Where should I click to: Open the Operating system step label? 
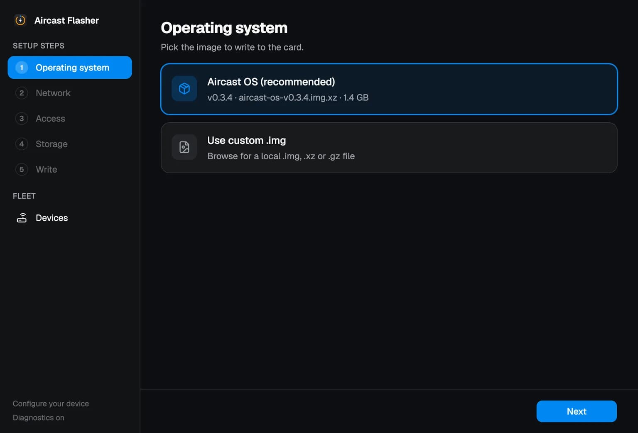[72, 68]
